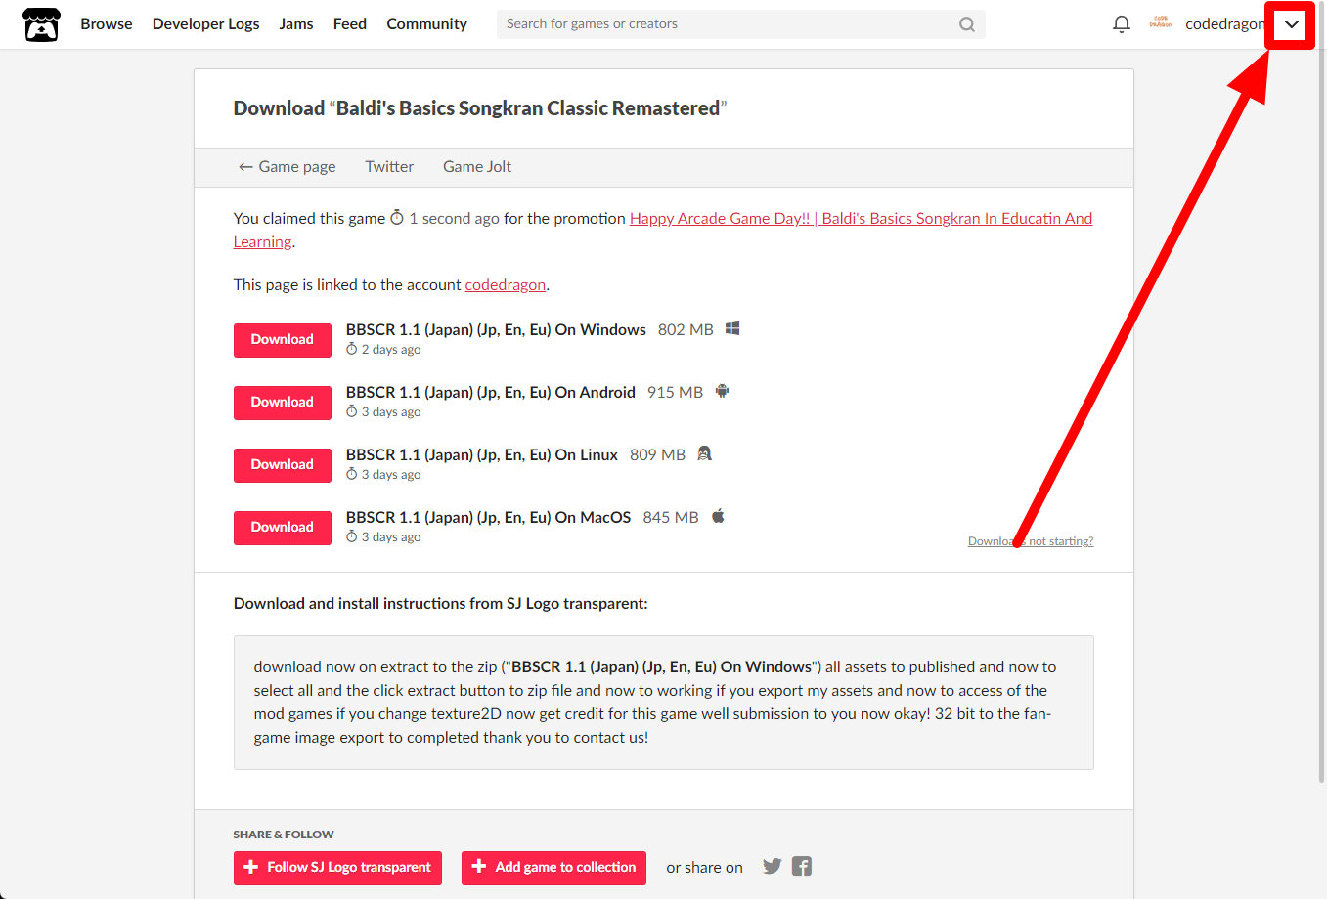Select the file name ending On Windows in the list
This screenshot has height=899, width=1327.
pyautogui.click(x=496, y=330)
